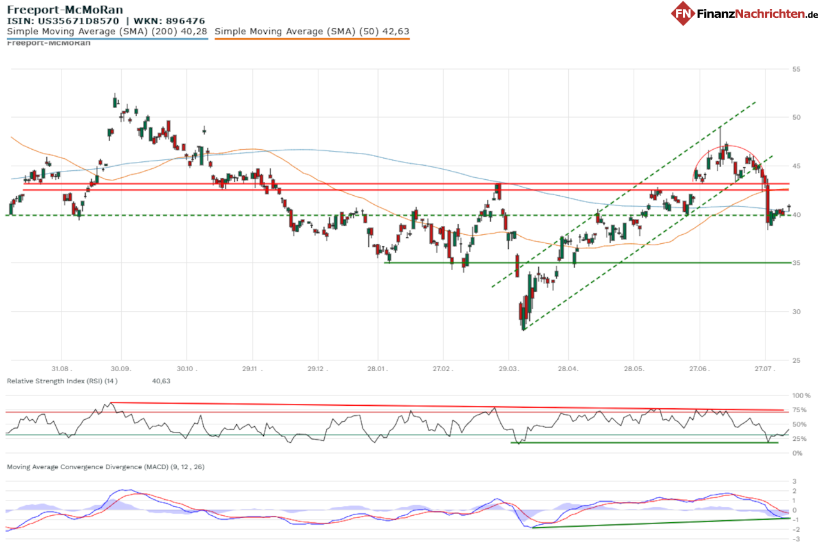
Task: Click the 27.07. date axis label
Action: (765, 369)
